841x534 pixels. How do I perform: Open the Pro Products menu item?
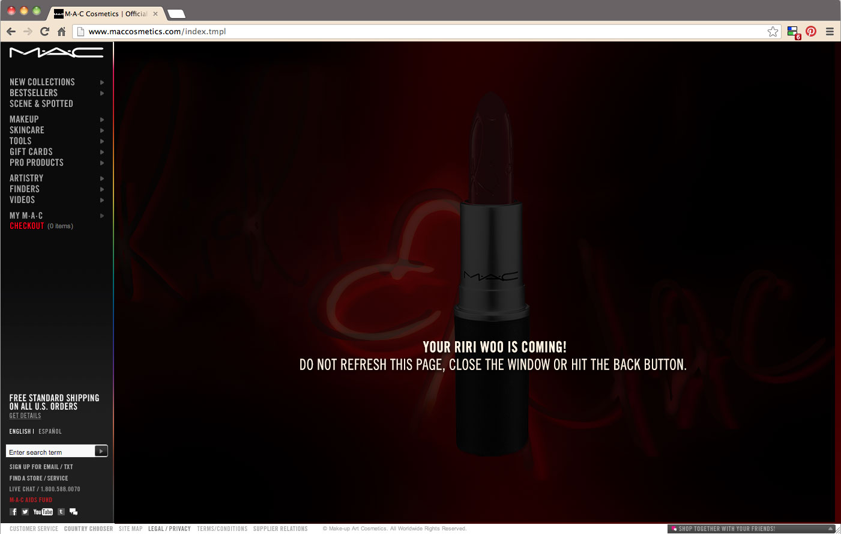(37, 163)
